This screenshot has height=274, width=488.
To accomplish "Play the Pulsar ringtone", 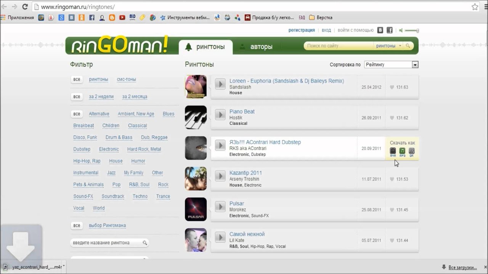I will 220,206.
